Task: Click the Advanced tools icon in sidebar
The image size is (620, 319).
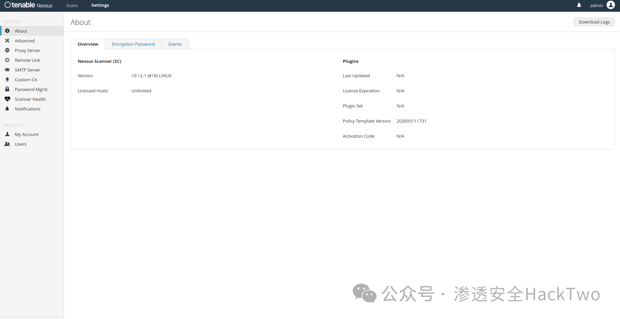Action: [7, 41]
